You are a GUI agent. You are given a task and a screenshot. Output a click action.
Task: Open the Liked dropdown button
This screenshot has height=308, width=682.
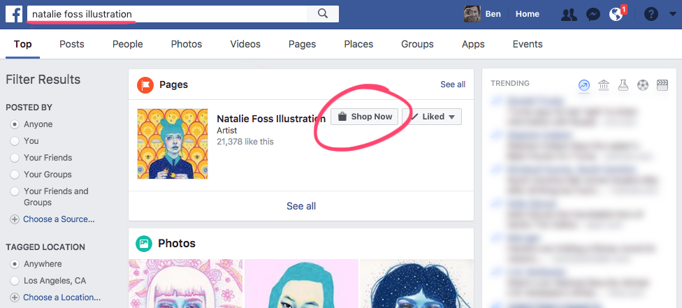(x=431, y=117)
